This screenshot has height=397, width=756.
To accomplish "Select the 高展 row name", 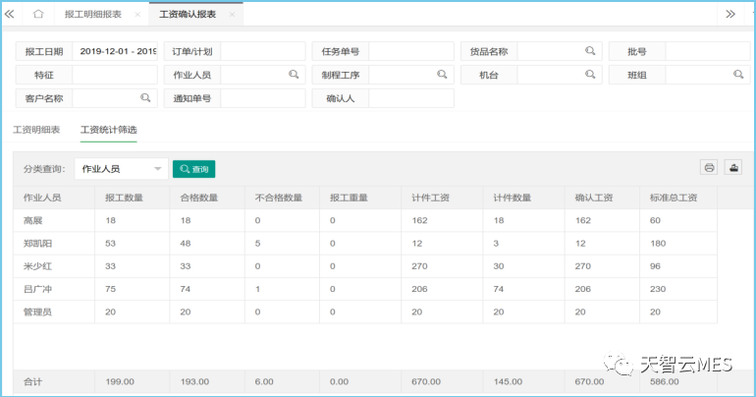I will click(x=32, y=220).
